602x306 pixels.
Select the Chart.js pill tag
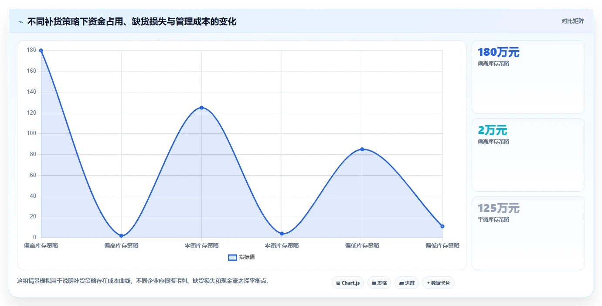tap(348, 283)
